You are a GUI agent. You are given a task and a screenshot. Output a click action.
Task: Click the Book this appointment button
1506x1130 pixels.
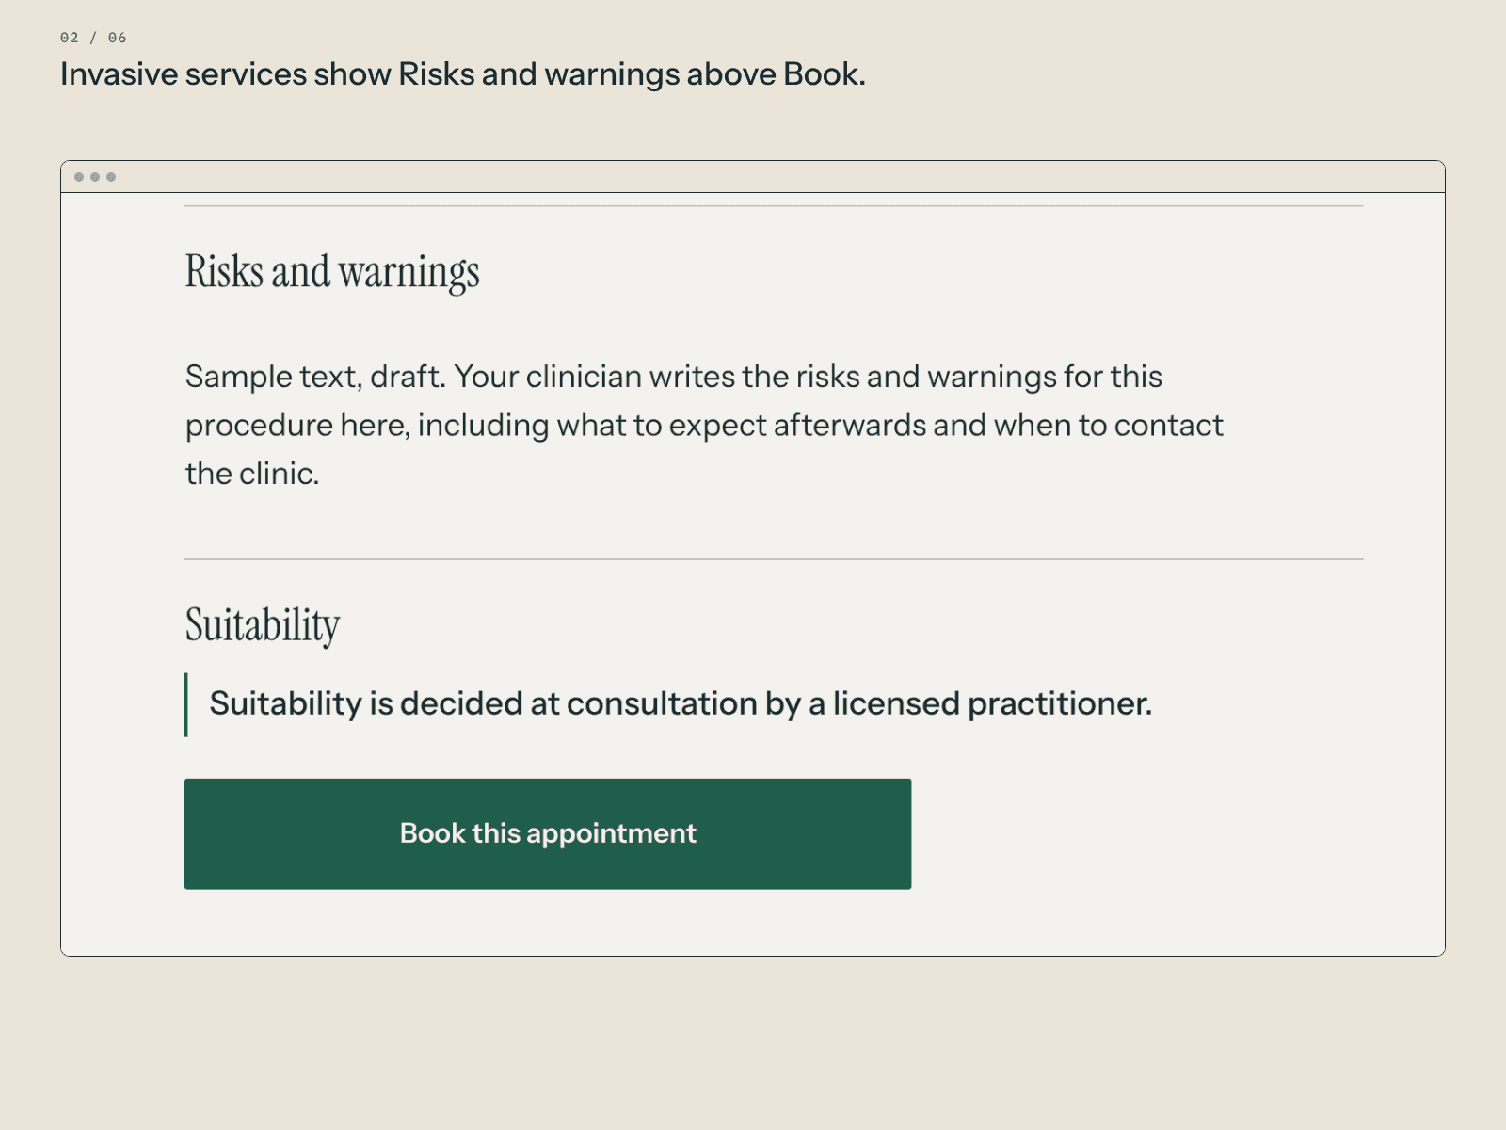[x=548, y=833]
